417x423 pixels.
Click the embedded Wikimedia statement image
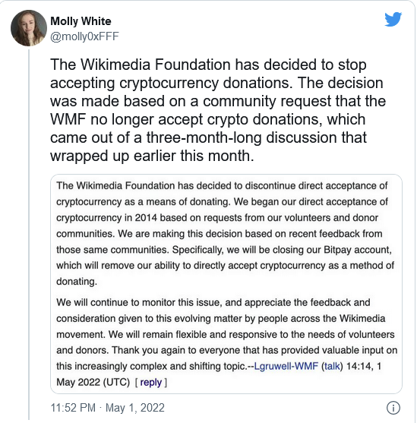(226, 284)
